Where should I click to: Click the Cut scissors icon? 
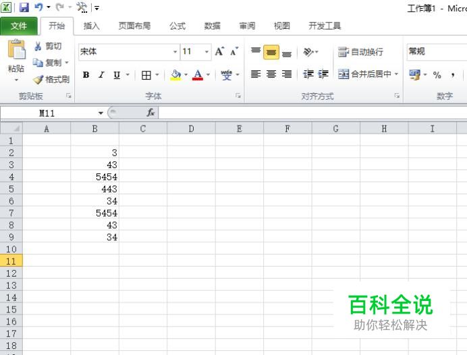38,46
